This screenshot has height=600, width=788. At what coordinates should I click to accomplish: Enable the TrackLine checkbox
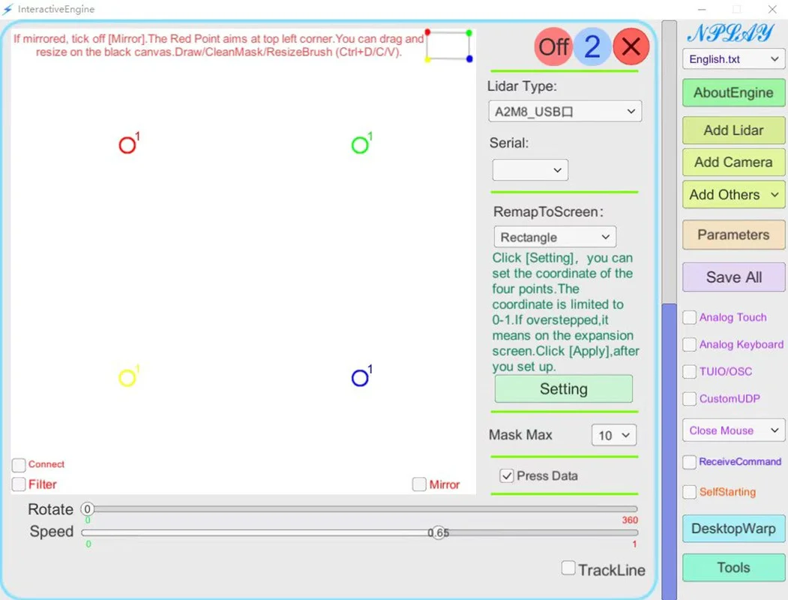tap(568, 568)
